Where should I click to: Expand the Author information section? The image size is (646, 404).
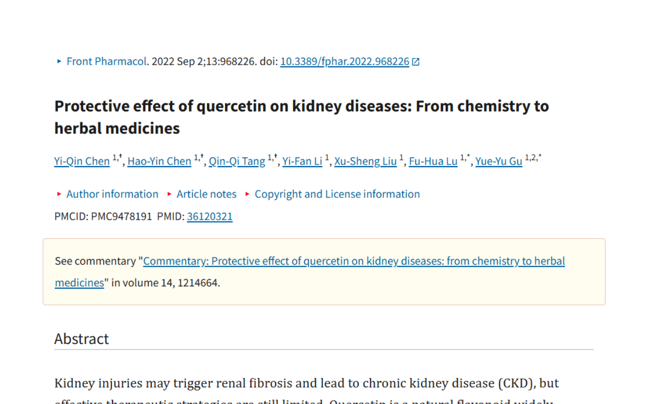[x=113, y=194]
